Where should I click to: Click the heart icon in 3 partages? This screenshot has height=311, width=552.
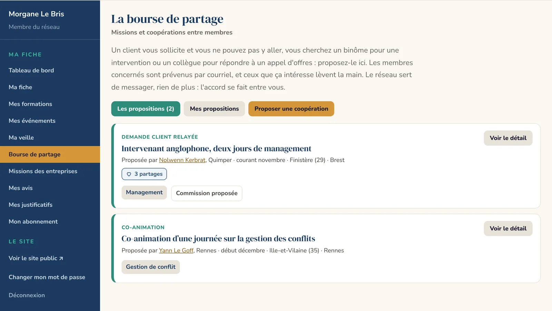coord(129,174)
